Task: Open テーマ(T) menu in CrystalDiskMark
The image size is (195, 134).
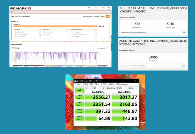Action: click(103, 84)
